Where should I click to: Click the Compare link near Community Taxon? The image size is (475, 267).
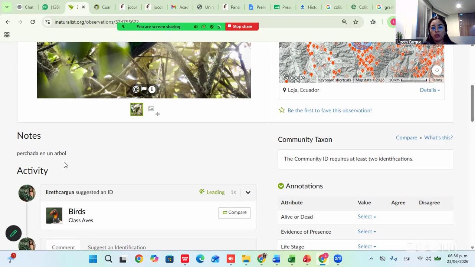point(406,138)
